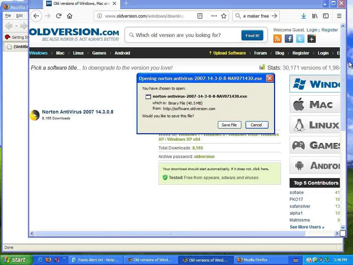Expand quick launch chevron on taskbar
Screen dimensions: 353x265
(64, 258)
